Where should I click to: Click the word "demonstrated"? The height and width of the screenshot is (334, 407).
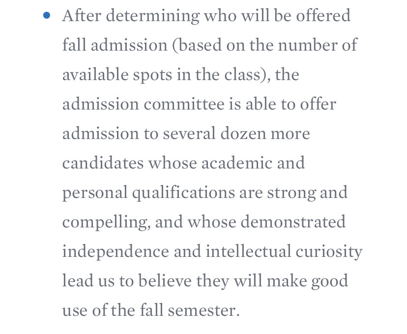[x=293, y=222]
